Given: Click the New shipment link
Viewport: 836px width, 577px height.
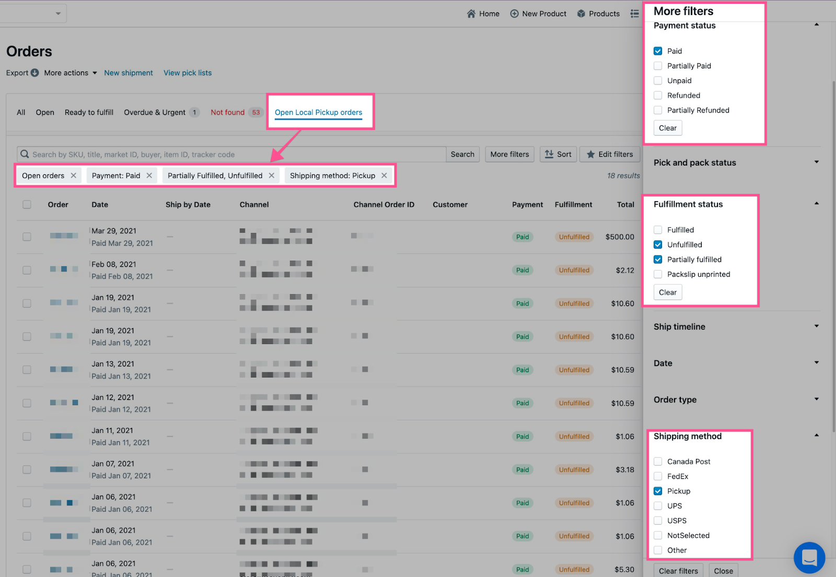Looking at the screenshot, I should (129, 73).
